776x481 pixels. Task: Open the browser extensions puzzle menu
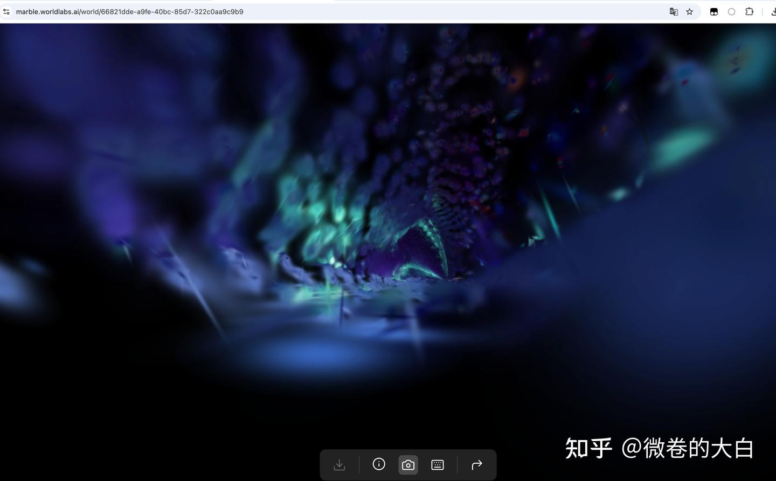pyautogui.click(x=749, y=11)
